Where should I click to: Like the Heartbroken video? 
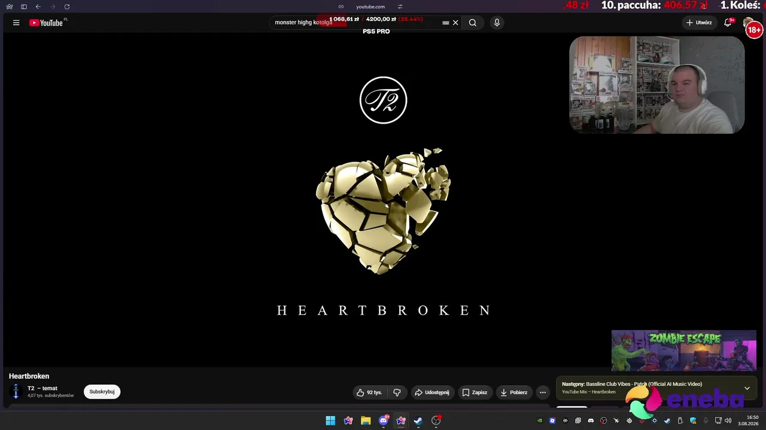tap(369, 392)
